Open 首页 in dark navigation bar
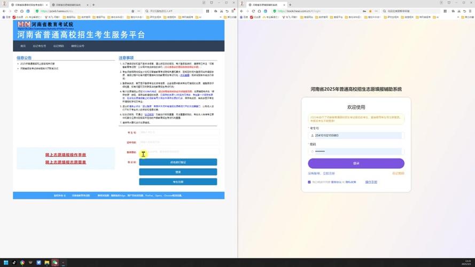 [23, 46]
